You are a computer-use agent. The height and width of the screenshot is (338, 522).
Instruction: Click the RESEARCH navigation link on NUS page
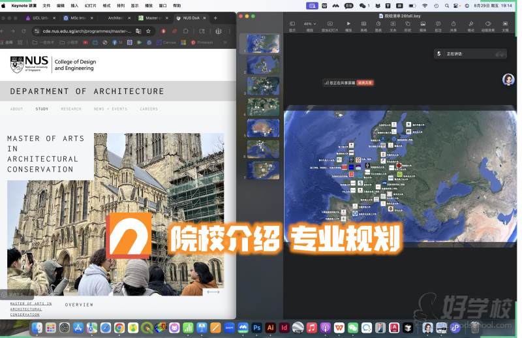(71, 109)
